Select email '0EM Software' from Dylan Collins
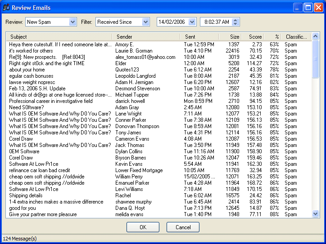326x244 pixels. coord(24,151)
